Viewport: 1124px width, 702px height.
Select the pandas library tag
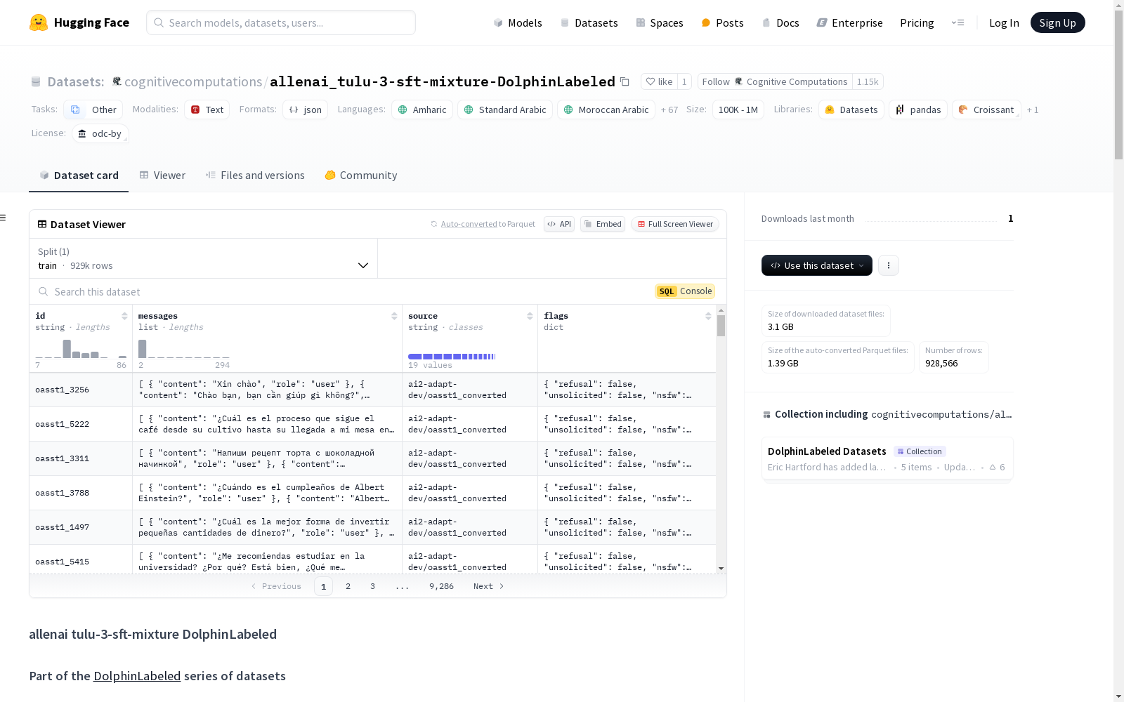tap(918, 110)
